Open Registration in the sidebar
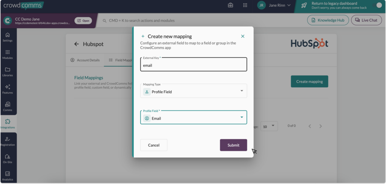Image resolution: width=386 pixels, height=184 pixels. click(x=8, y=141)
